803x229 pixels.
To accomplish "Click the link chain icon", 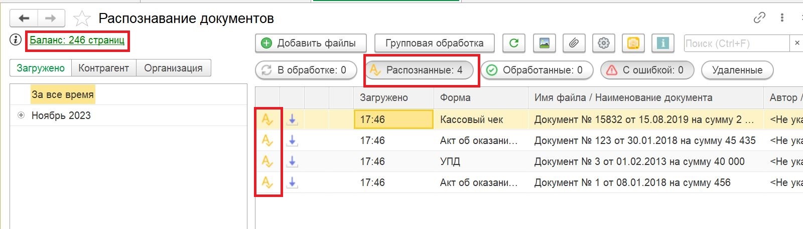I will click(759, 18).
